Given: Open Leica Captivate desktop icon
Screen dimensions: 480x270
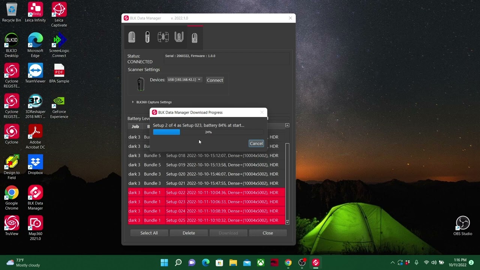Looking at the screenshot, I should coord(59,15).
